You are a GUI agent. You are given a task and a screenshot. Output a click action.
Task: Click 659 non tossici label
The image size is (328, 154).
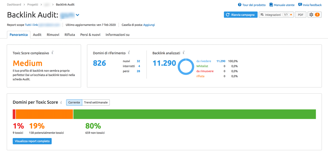point(95,133)
